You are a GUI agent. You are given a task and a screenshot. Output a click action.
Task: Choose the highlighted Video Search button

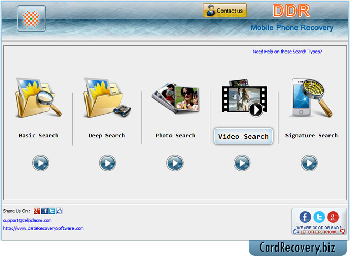tap(243, 136)
